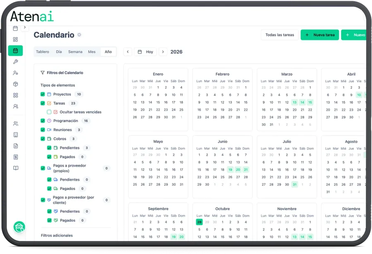372x254 pixels.
Task: Uncheck Pagos a proveedor (por cliente) filter
Action: [x=43, y=200]
